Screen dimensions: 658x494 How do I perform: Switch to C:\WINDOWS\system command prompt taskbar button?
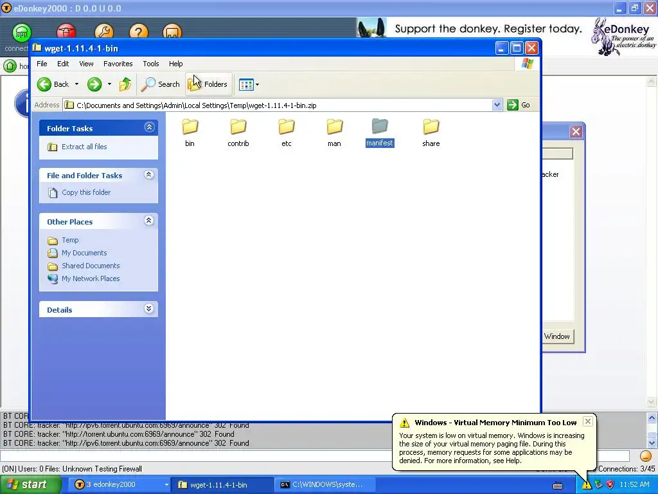coord(326,485)
